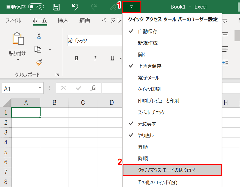
Task: Open その他のコマンド(M)... menu item
Action: (x=172, y=182)
